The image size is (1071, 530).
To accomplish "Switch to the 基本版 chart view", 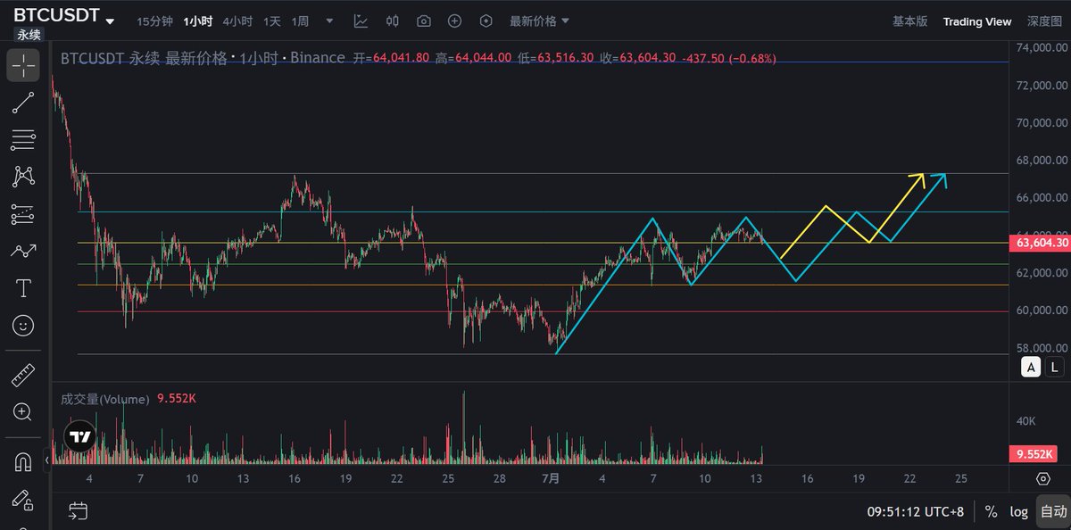I will point(909,21).
